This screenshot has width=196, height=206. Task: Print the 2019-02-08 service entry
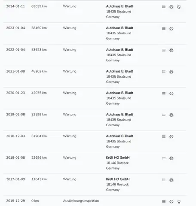(171, 115)
